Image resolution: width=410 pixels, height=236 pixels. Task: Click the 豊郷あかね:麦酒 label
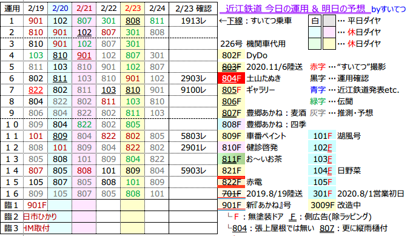point(276,113)
